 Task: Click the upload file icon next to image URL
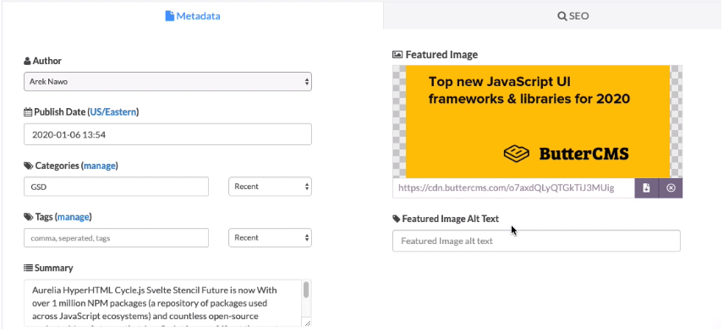point(646,187)
